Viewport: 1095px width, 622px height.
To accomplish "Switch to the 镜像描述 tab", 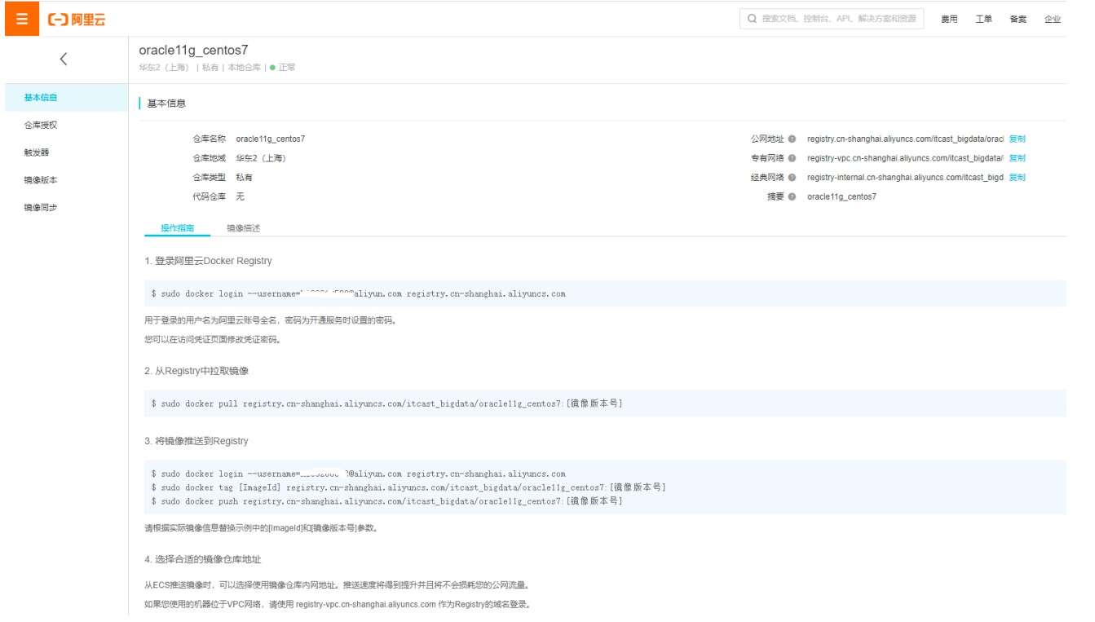I will click(x=243, y=228).
